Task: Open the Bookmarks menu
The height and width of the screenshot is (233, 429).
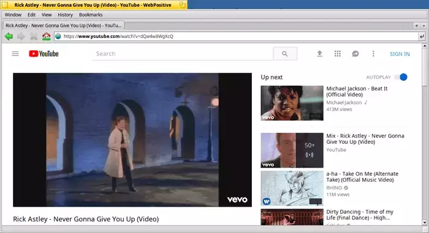Action: coord(91,15)
